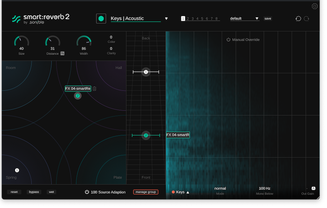Image resolution: width=327 pixels, height=208 pixels.
Task: Select node 2 in the reverb matrix
Action: coord(78,96)
